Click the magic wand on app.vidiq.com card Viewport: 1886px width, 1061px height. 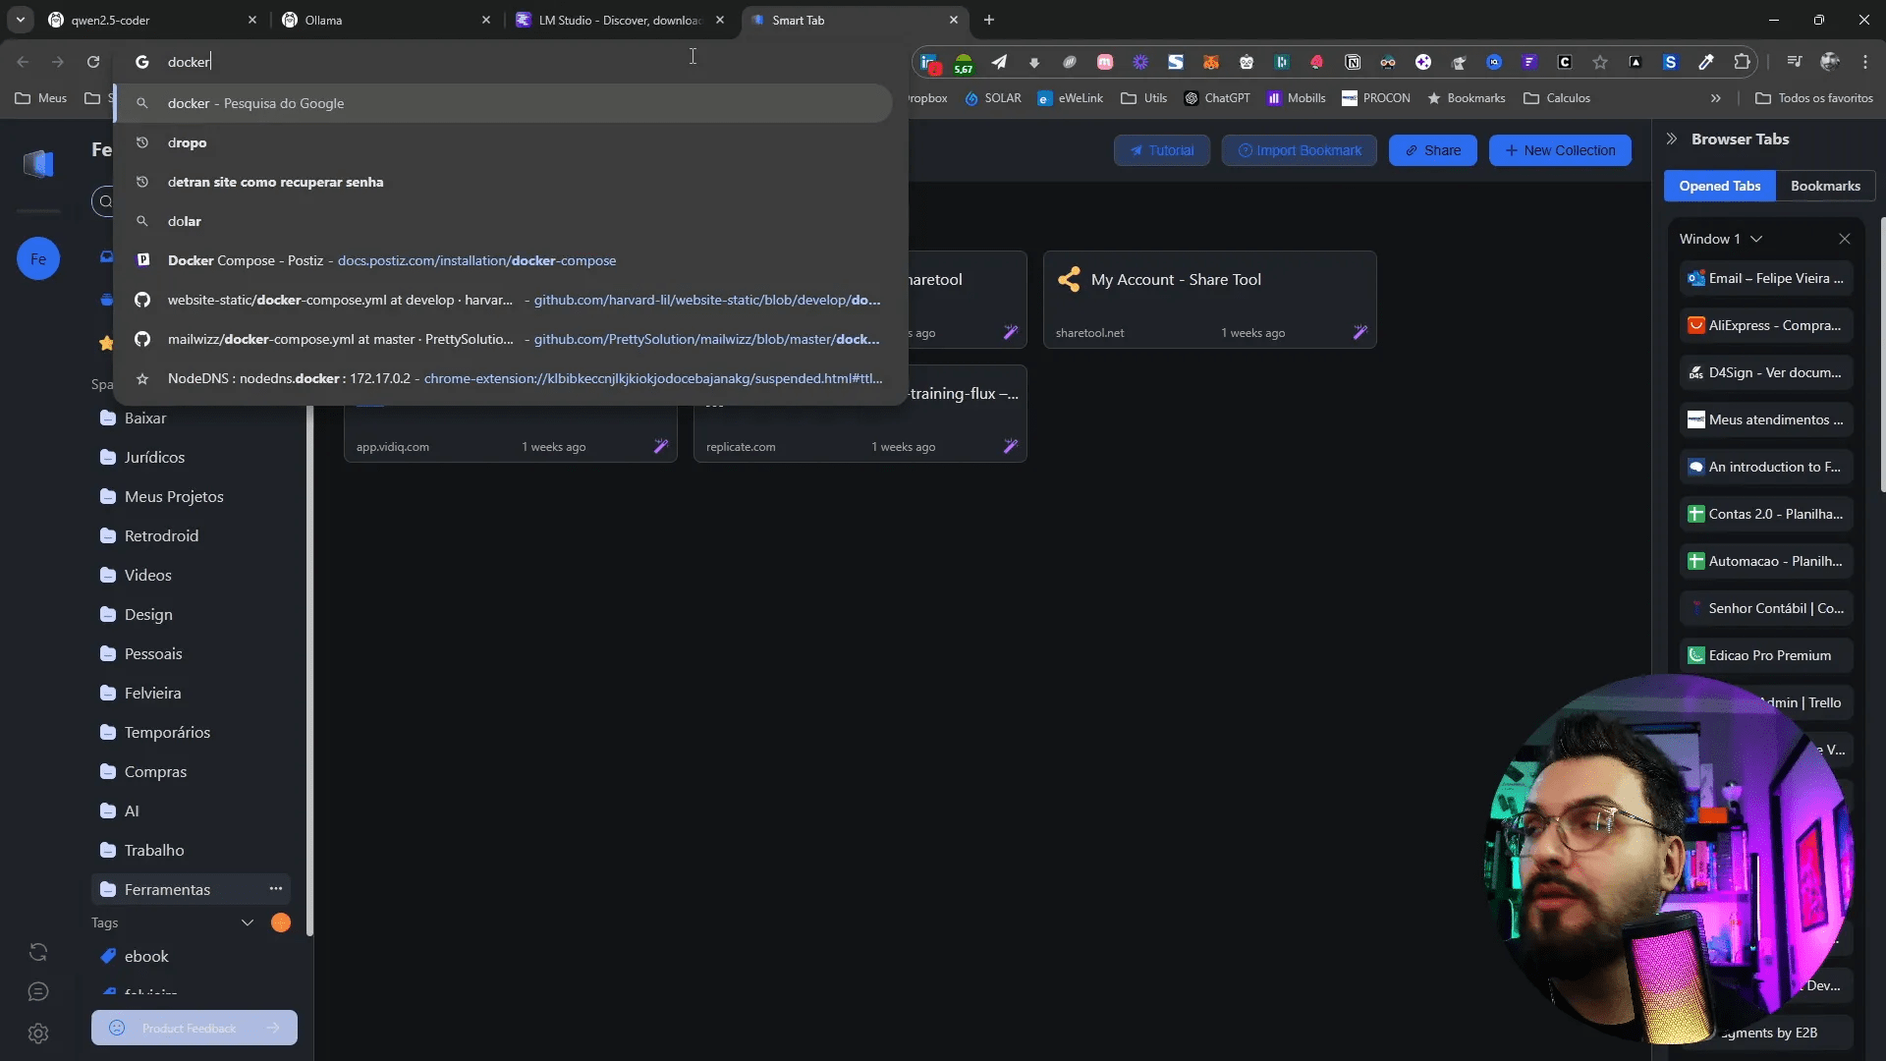tap(661, 446)
